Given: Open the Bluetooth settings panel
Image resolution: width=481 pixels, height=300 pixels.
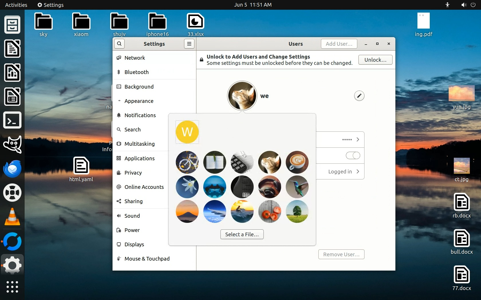Looking at the screenshot, I should [137, 72].
